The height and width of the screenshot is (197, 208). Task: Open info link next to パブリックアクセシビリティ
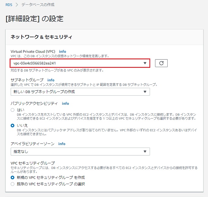pyautogui.click(x=65, y=104)
